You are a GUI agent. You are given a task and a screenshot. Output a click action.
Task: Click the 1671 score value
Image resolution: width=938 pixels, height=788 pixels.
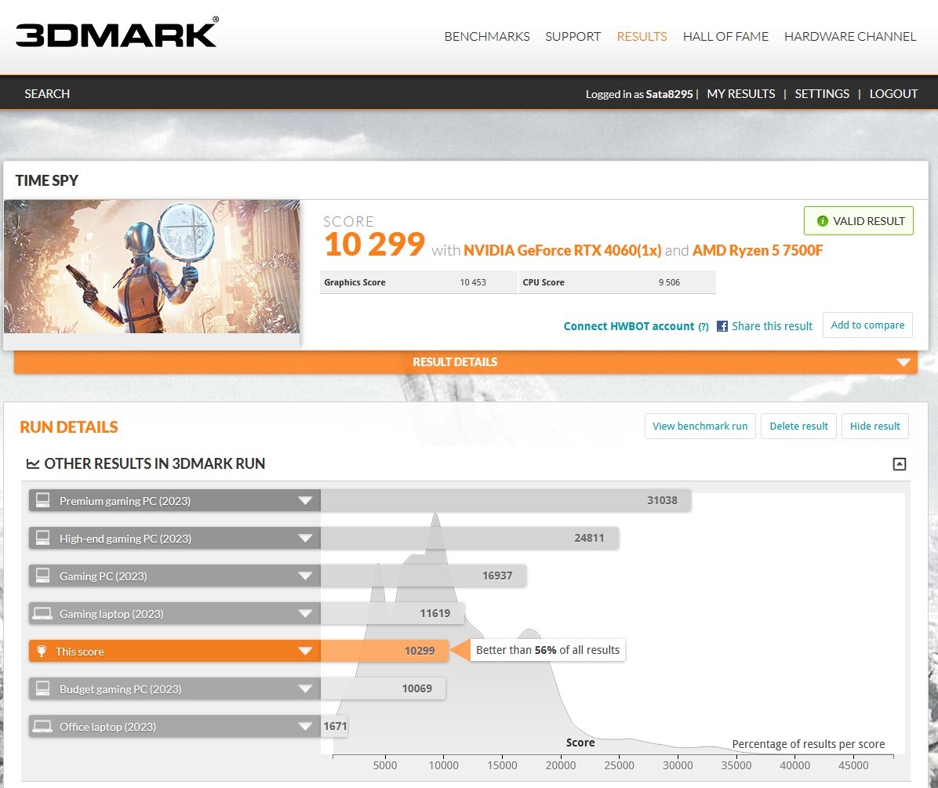[x=335, y=726]
